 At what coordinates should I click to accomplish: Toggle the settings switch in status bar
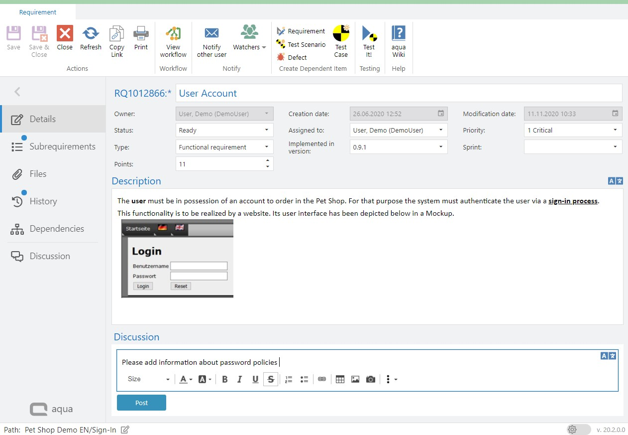(x=578, y=430)
